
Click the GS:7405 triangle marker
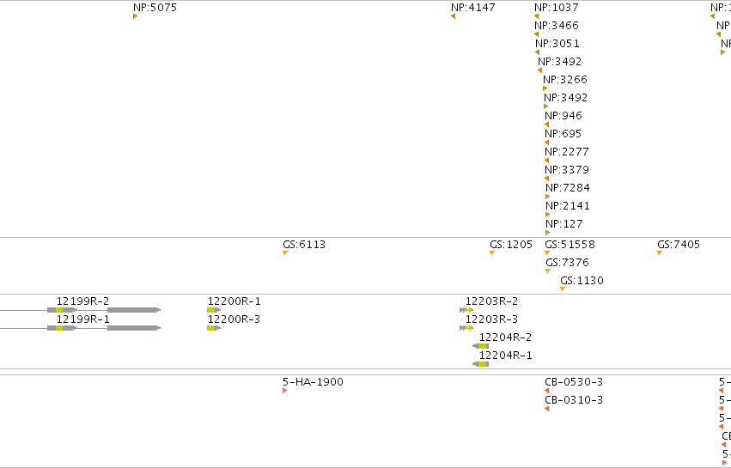tap(660, 253)
